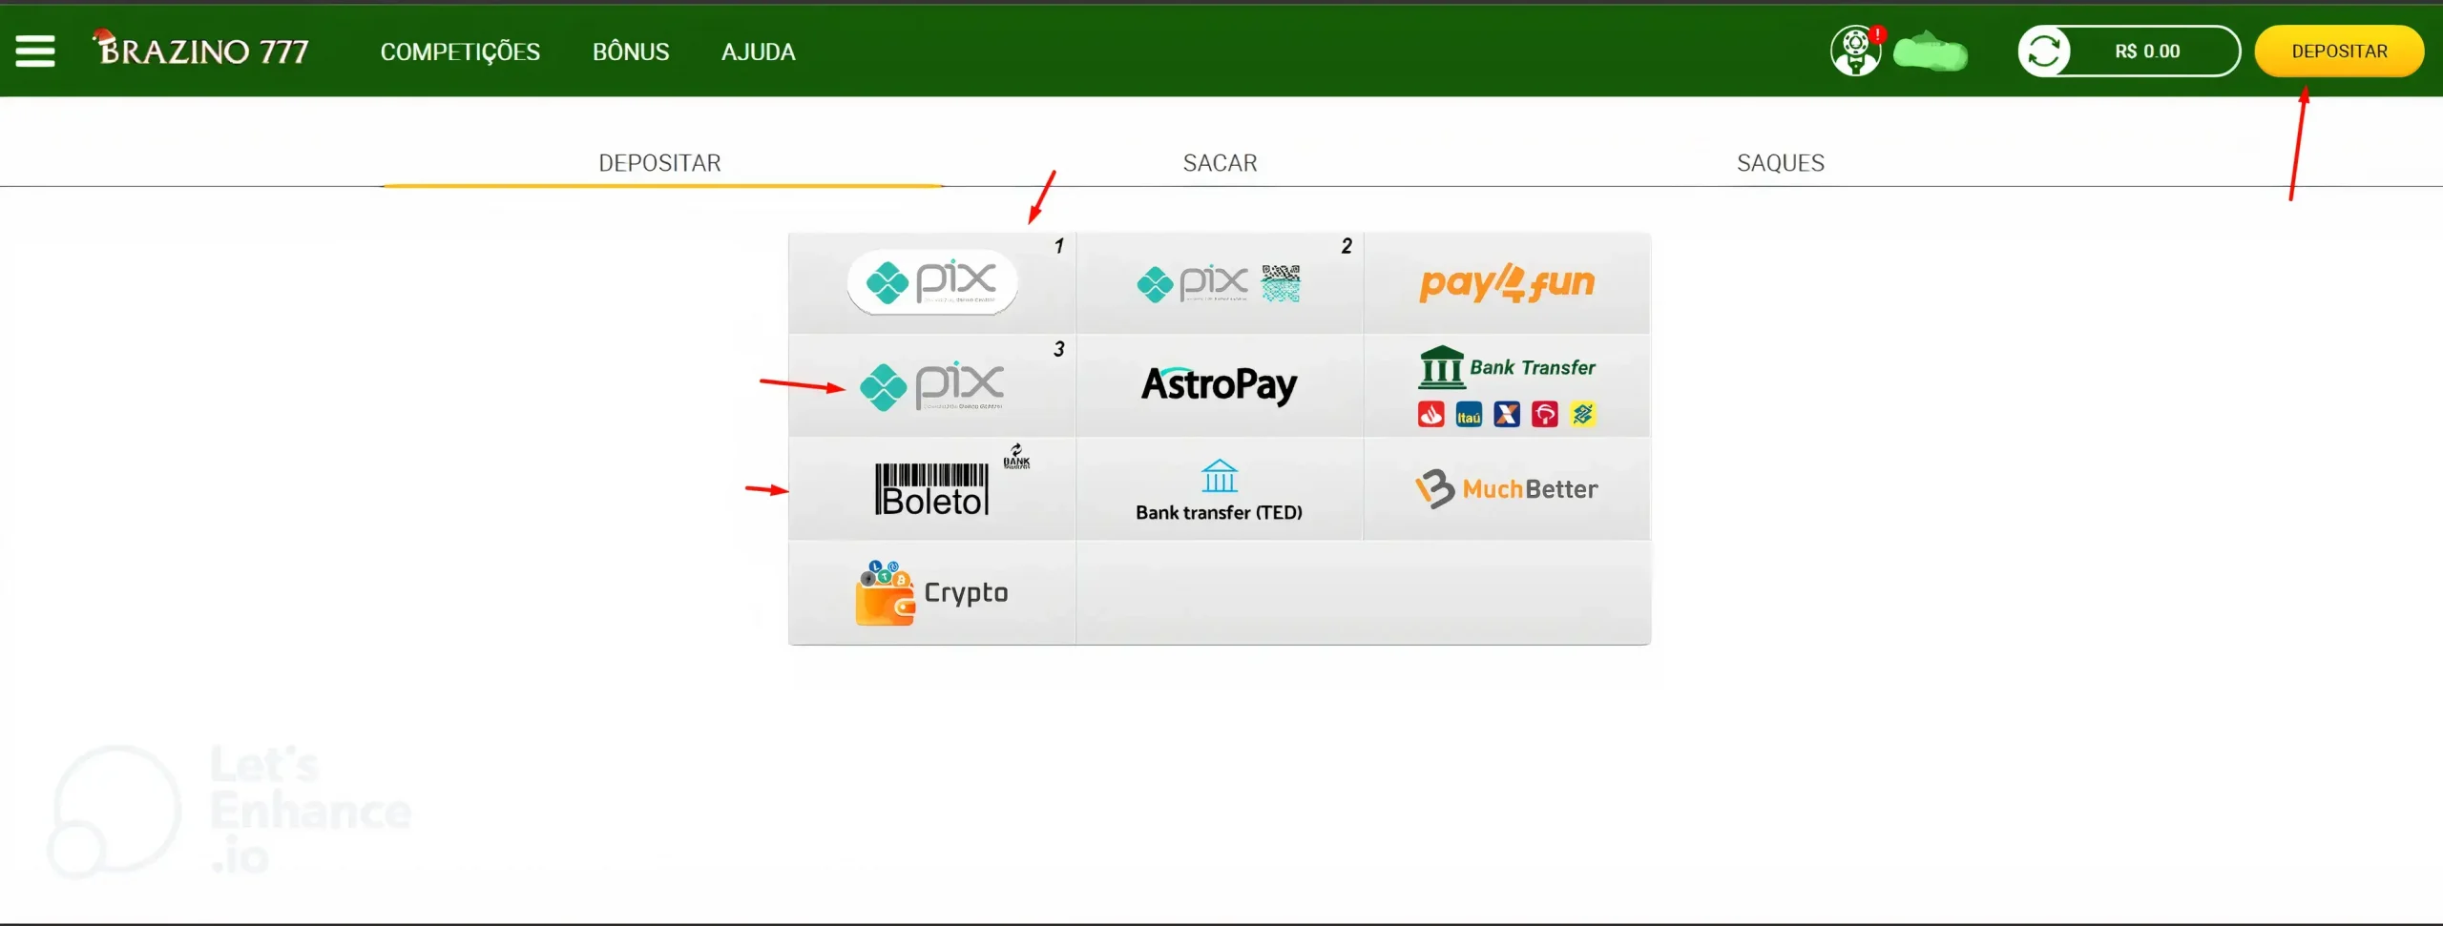Click the Brazino 777 logo

pyautogui.click(x=200, y=49)
